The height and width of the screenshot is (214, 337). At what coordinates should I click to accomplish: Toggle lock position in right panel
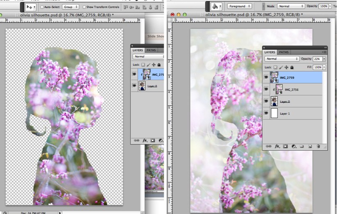(x=286, y=67)
